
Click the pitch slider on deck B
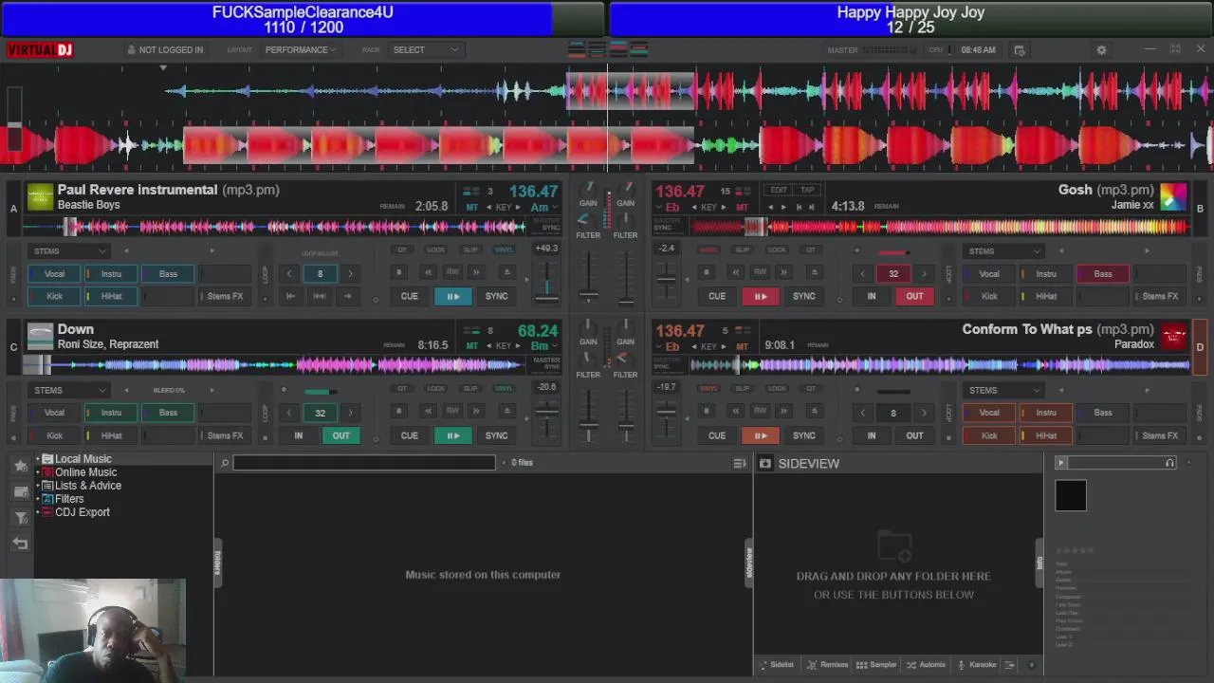click(667, 281)
